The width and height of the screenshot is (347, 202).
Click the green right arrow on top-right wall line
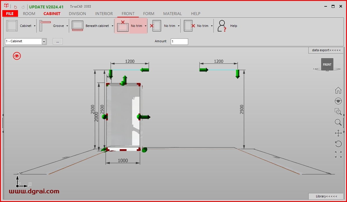(x=204, y=70)
